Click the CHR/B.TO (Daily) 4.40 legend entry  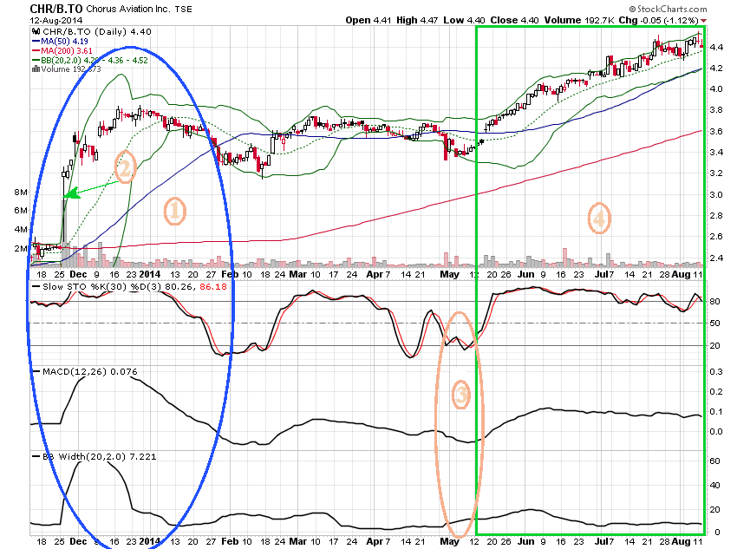[x=97, y=31]
